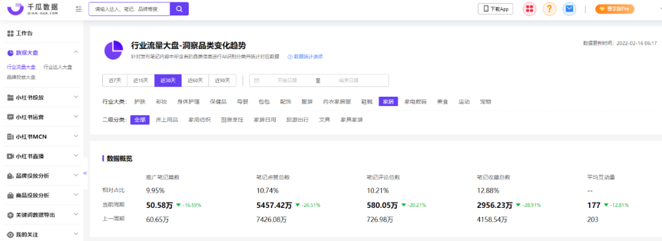This screenshot has height=241, width=662.
Task: Open the blue mail messages icon
Action: [x=569, y=9]
